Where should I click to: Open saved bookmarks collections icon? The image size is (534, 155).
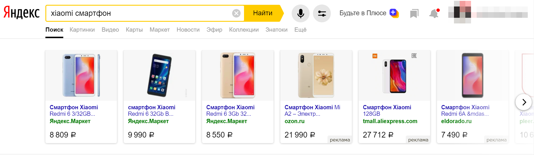(414, 13)
